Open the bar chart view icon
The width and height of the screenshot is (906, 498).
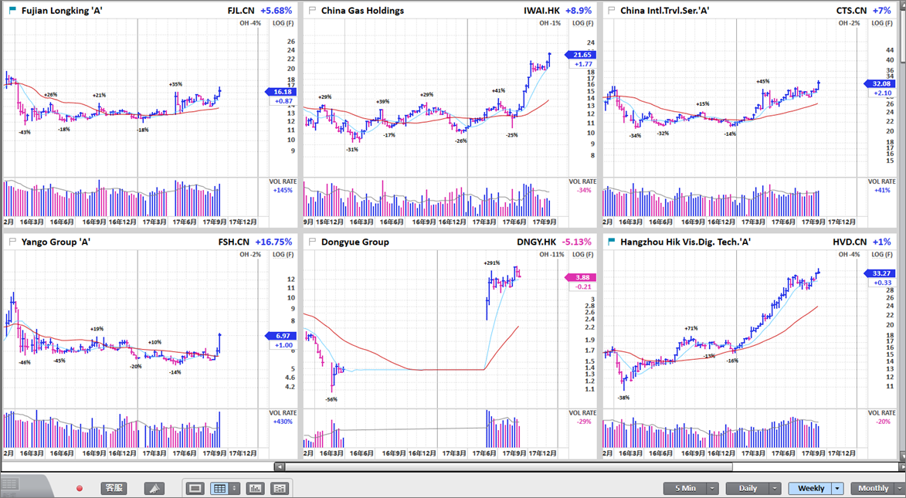[256, 488]
